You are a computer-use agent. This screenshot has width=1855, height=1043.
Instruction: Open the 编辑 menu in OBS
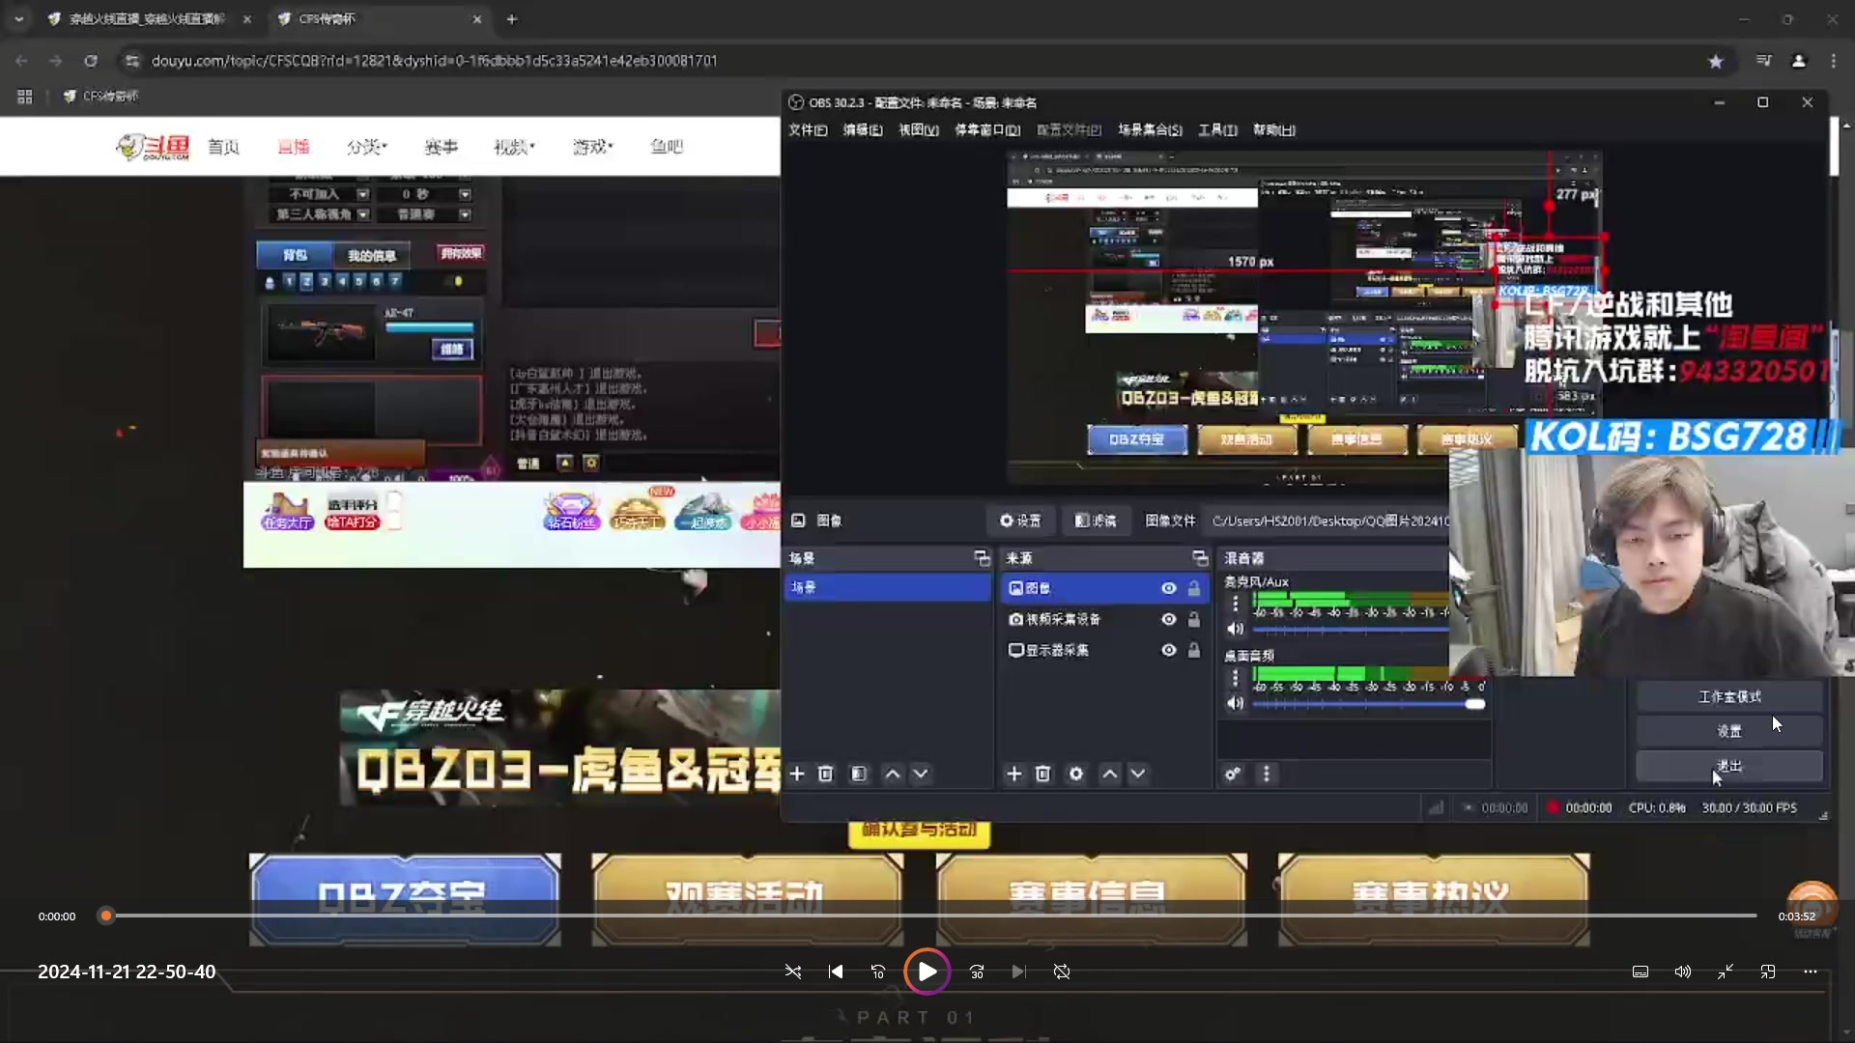(x=863, y=129)
